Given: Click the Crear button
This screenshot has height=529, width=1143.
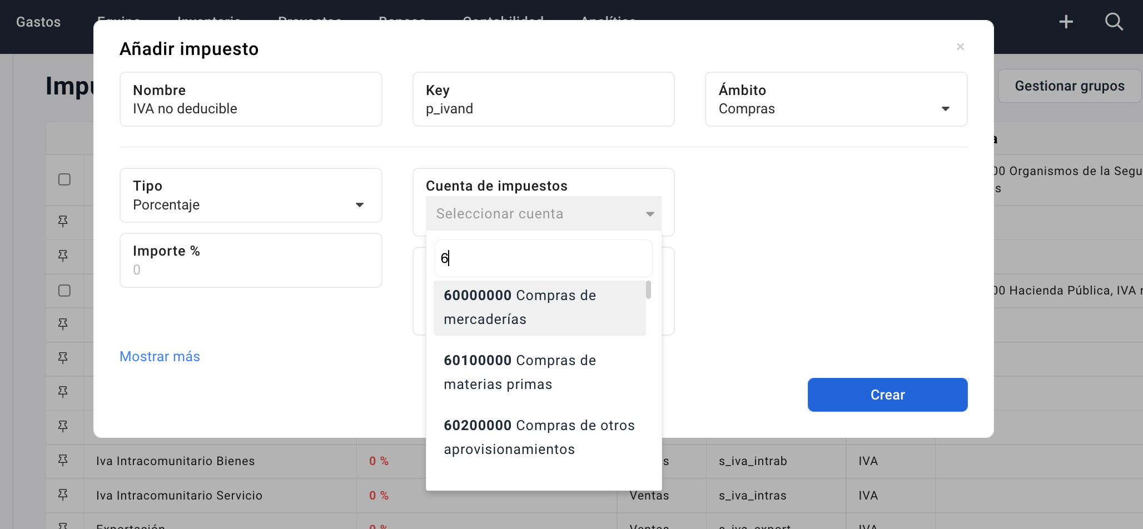Looking at the screenshot, I should 887,395.
